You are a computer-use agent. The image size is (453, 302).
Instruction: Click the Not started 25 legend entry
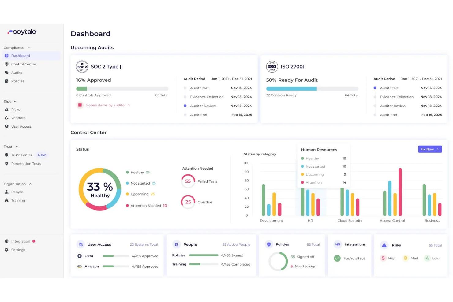tap(141, 183)
